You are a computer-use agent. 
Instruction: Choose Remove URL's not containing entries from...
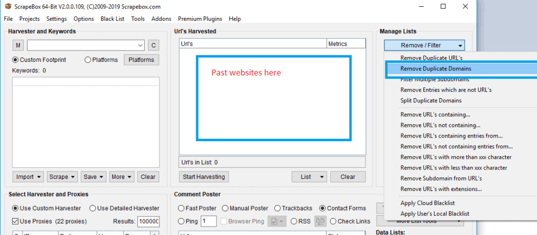click(x=457, y=146)
